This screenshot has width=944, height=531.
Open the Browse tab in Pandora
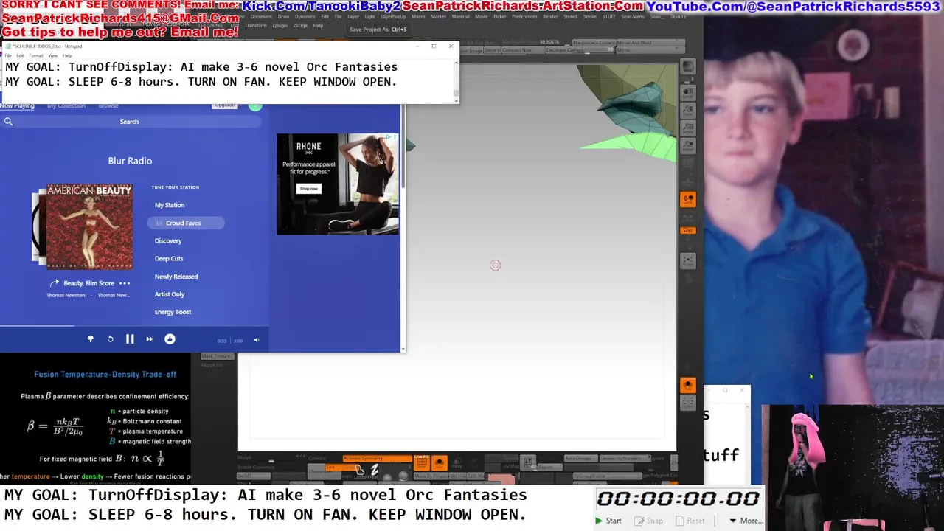[108, 106]
